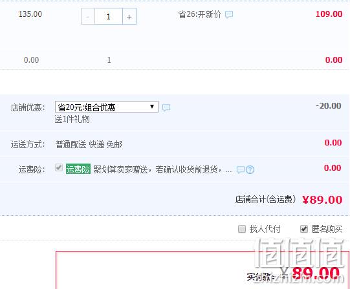Click the quantity input field showing 1

(x=109, y=17)
